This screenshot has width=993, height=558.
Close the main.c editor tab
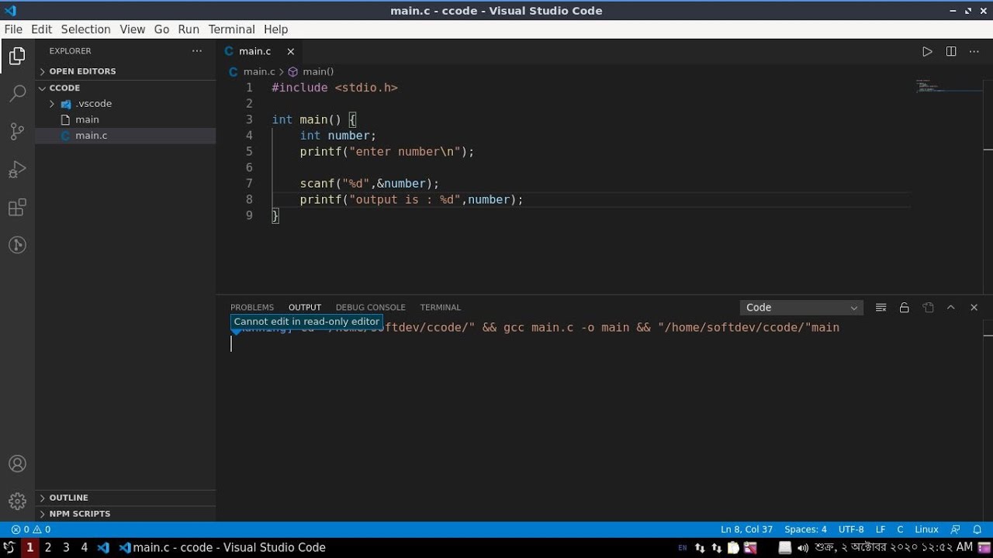click(x=291, y=51)
